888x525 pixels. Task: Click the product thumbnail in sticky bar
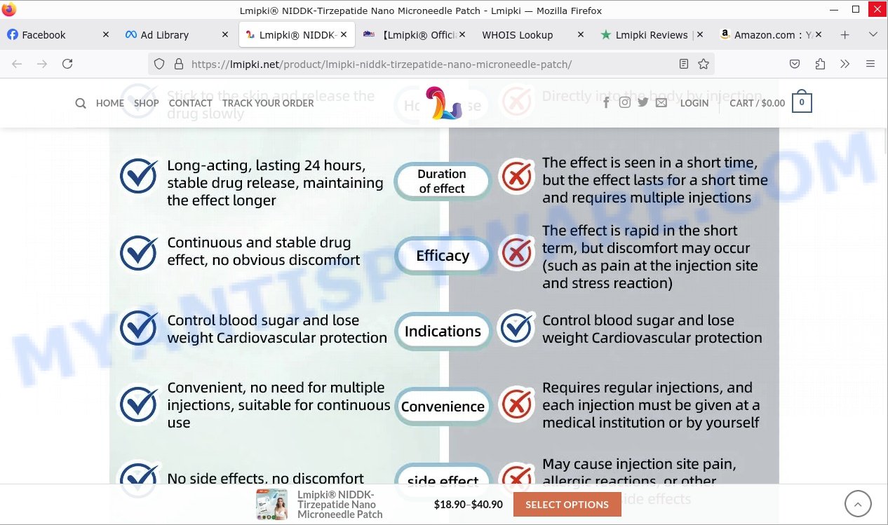[271, 504]
